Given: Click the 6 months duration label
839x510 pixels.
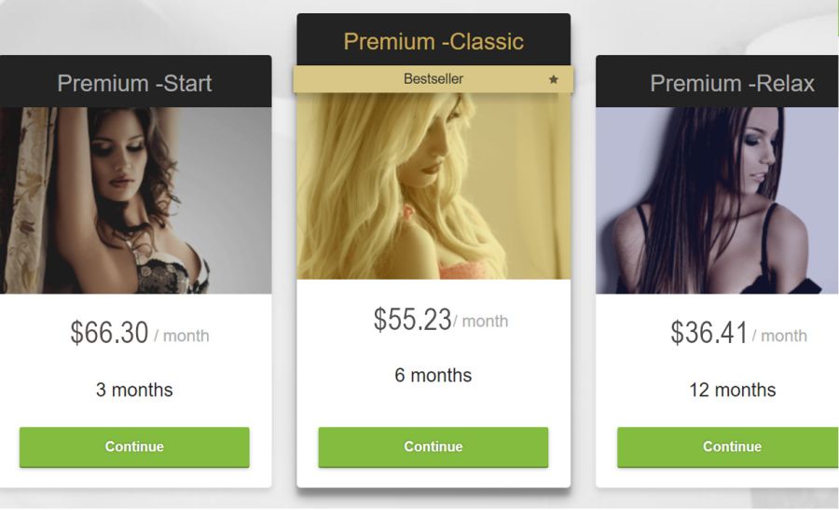Looking at the screenshot, I should click(x=433, y=375).
